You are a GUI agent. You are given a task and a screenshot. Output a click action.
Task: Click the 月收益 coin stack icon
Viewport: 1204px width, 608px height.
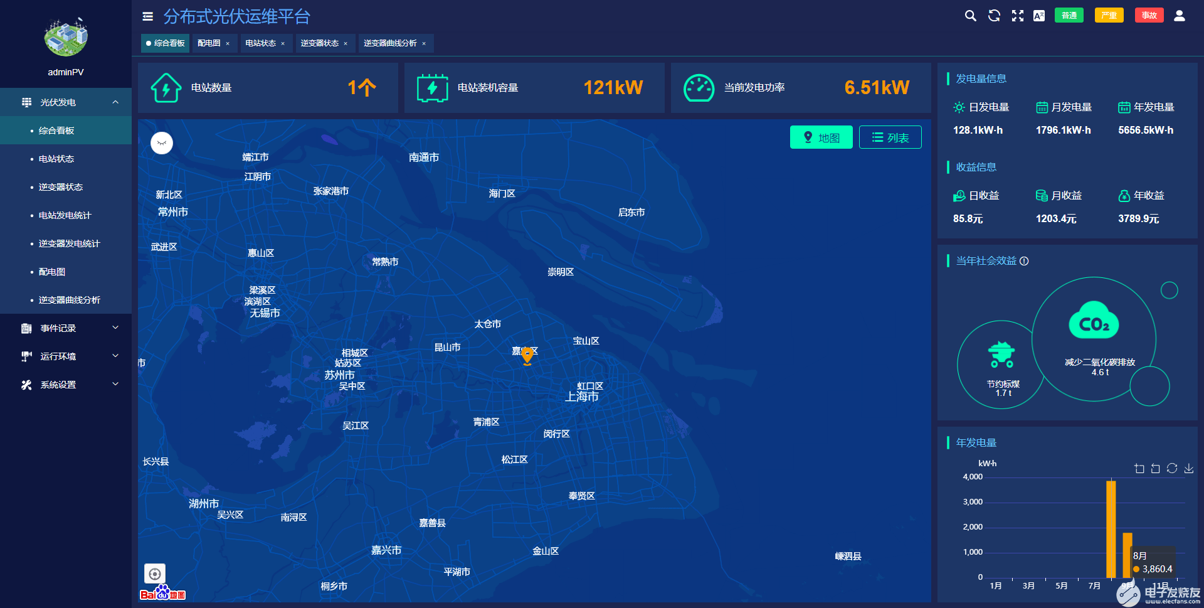coord(1042,196)
